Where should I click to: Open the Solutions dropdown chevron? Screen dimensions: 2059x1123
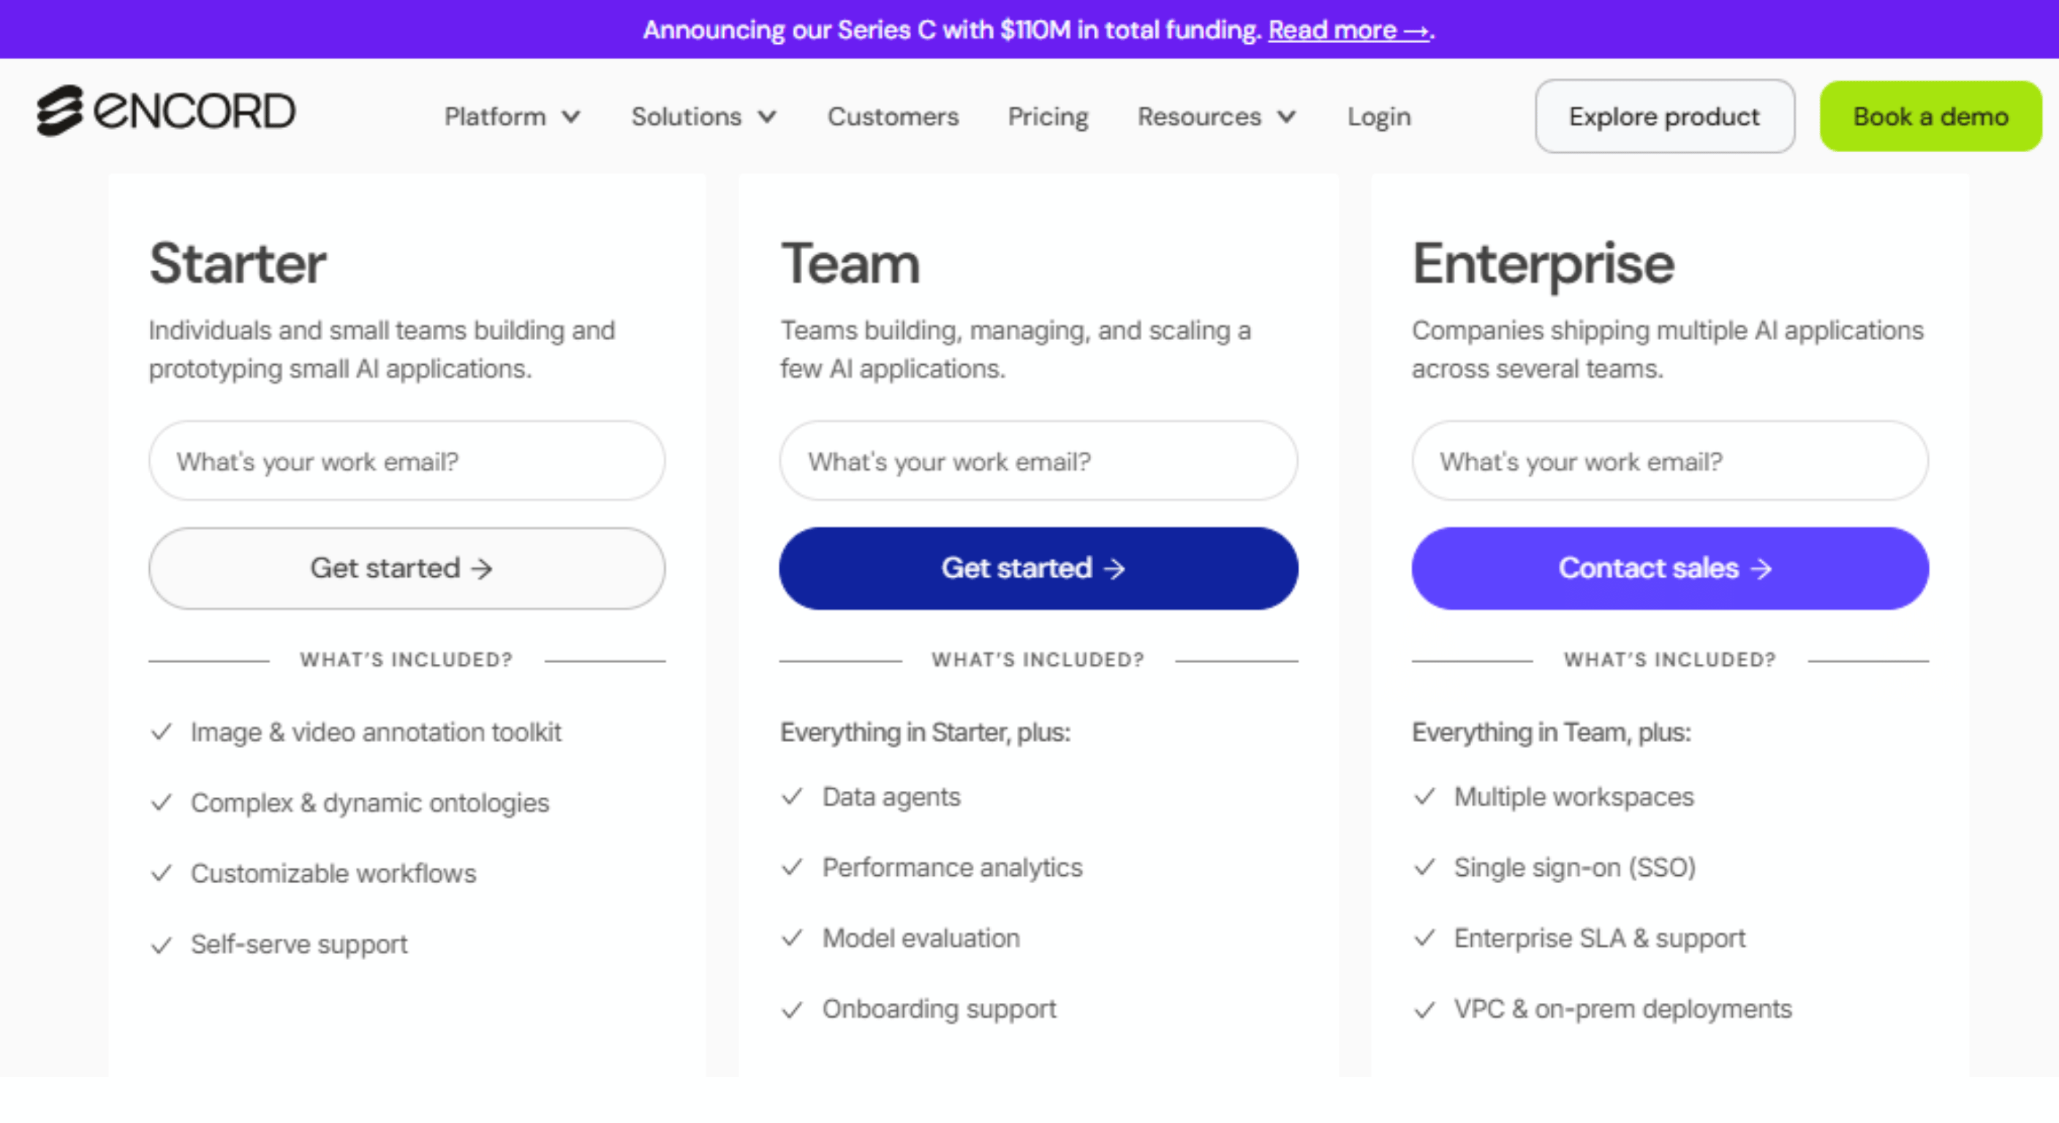(767, 117)
